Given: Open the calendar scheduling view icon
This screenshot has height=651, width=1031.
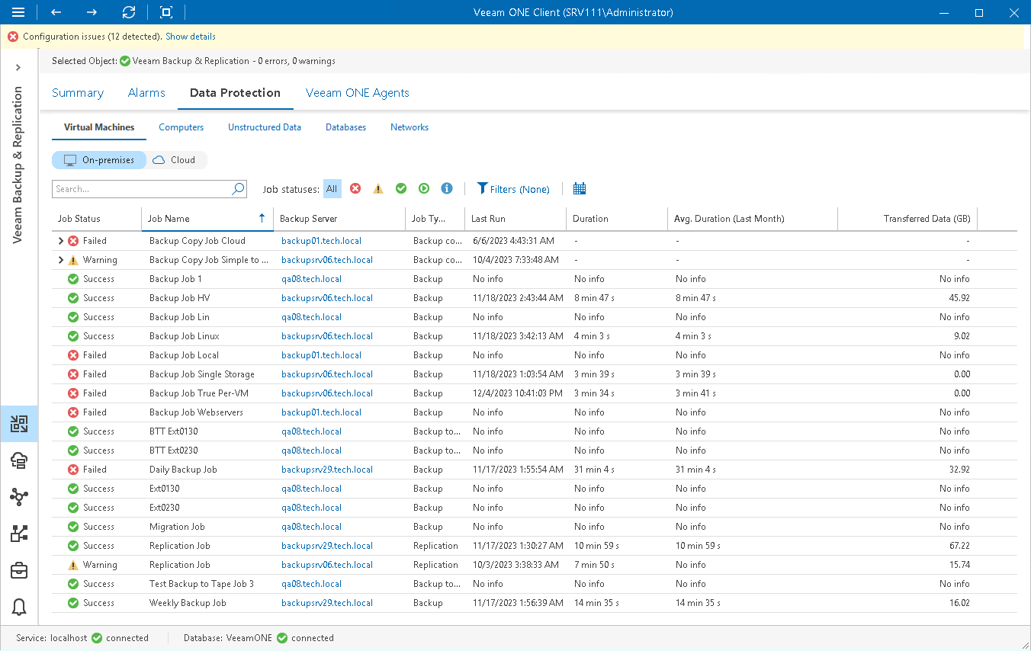Looking at the screenshot, I should pyautogui.click(x=581, y=188).
